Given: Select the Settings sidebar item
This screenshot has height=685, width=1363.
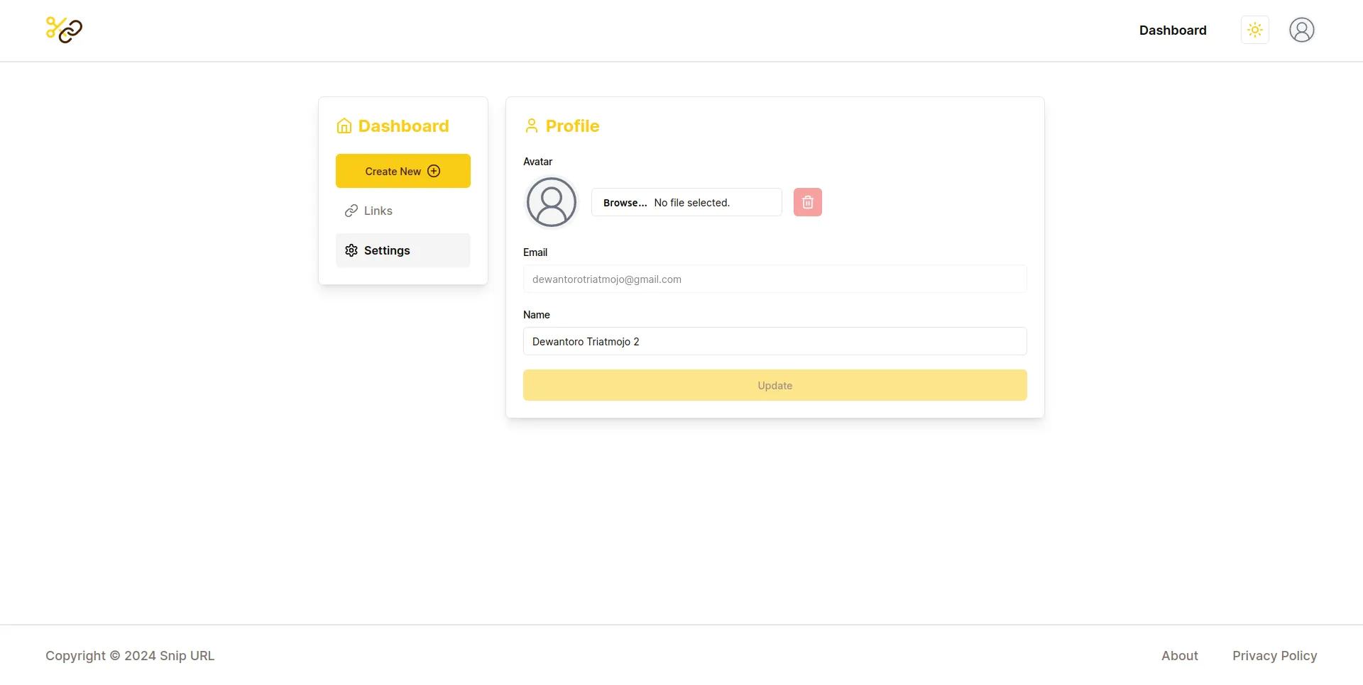Looking at the screenshot, I should coord(403,250).
